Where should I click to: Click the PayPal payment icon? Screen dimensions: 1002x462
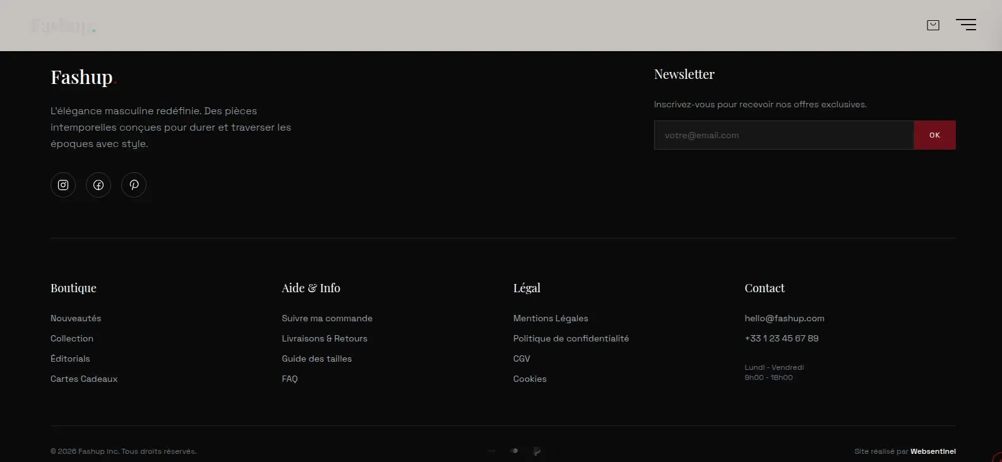point(537,451)
